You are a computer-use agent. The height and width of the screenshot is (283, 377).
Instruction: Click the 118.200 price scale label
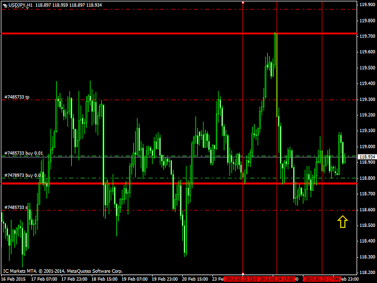pyautogui.click(x=367, y=272)
